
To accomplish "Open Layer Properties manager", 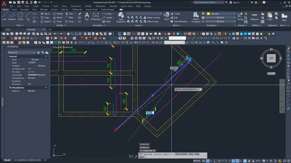I will tap(121, 18).
